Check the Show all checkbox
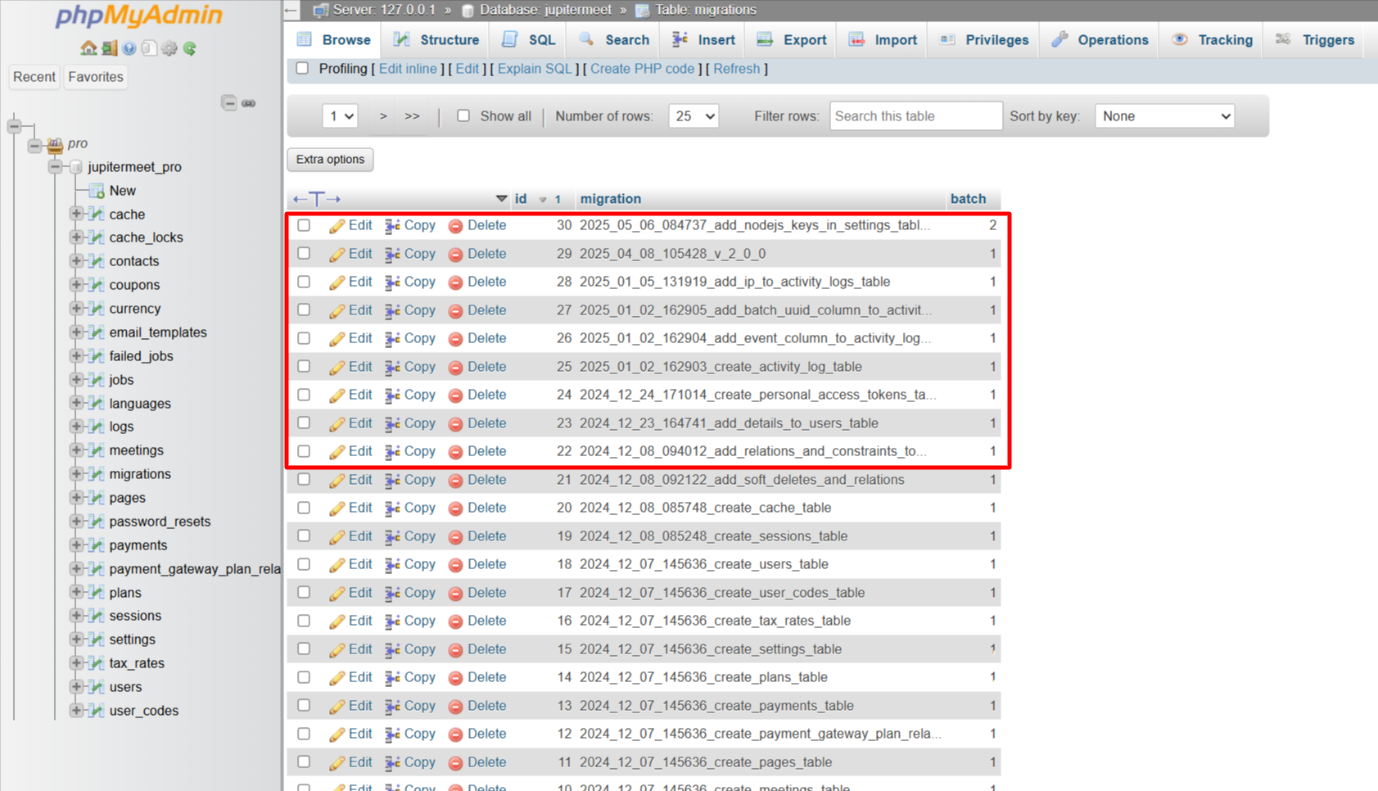 pyautogui.click(x=463, y=116)
